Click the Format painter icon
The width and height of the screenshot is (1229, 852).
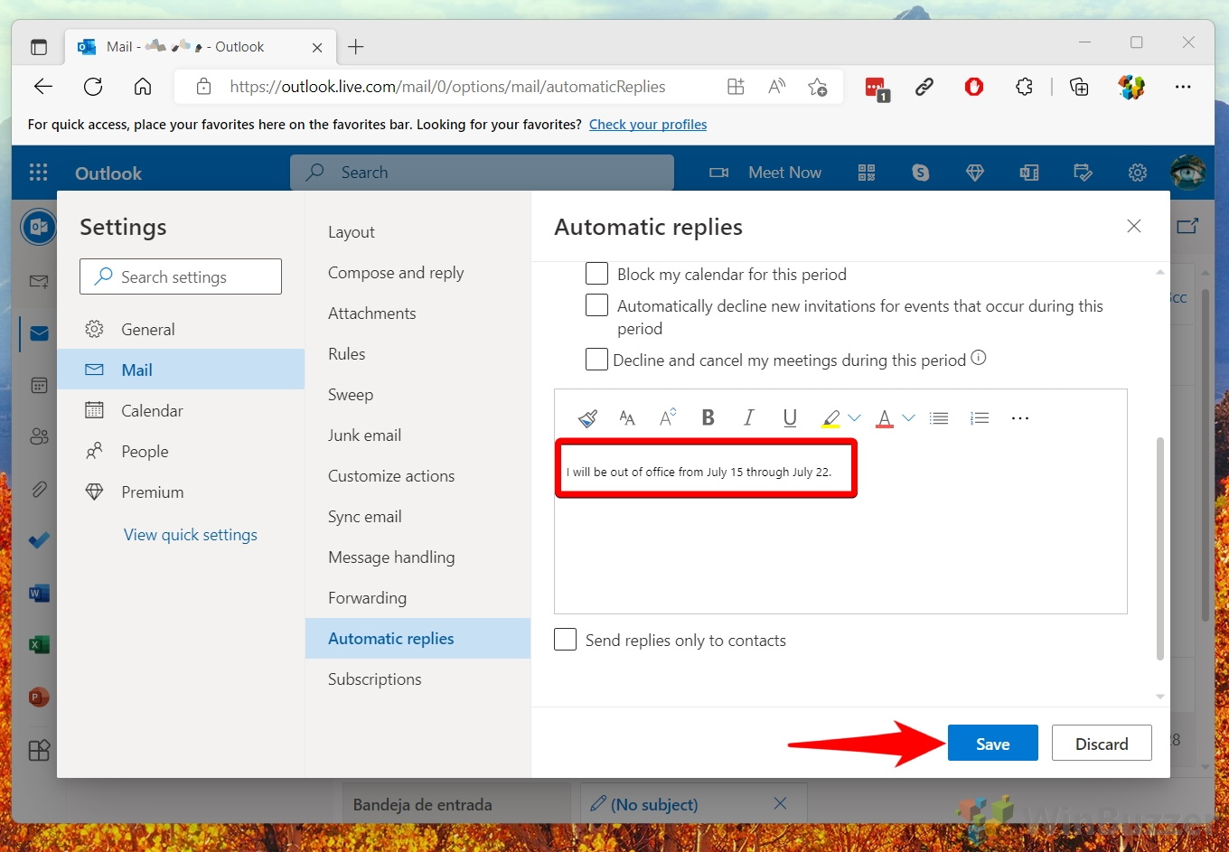click(587, 418)
